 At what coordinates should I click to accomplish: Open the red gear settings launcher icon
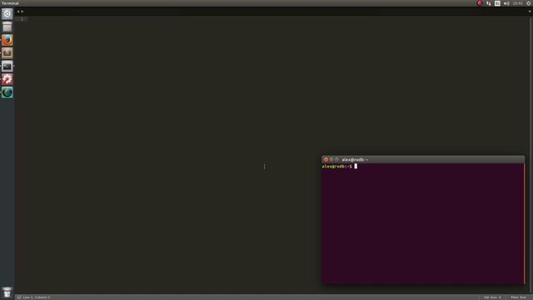coord(7,79)
